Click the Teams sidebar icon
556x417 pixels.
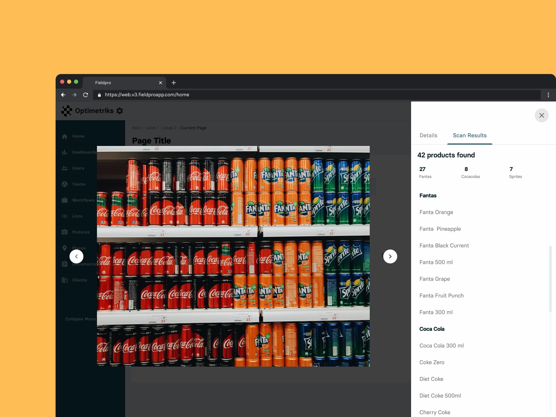click(x=65, y=184)
